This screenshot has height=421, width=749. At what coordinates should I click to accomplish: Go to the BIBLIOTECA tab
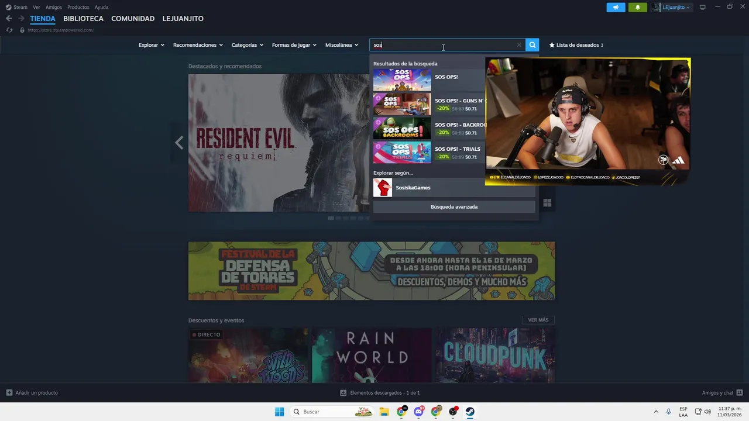click(83, 19)
